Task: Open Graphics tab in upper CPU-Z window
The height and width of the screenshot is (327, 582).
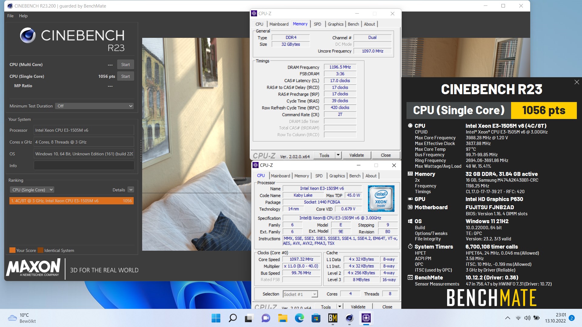Action: pyautogui.click(x=336, y=24)
